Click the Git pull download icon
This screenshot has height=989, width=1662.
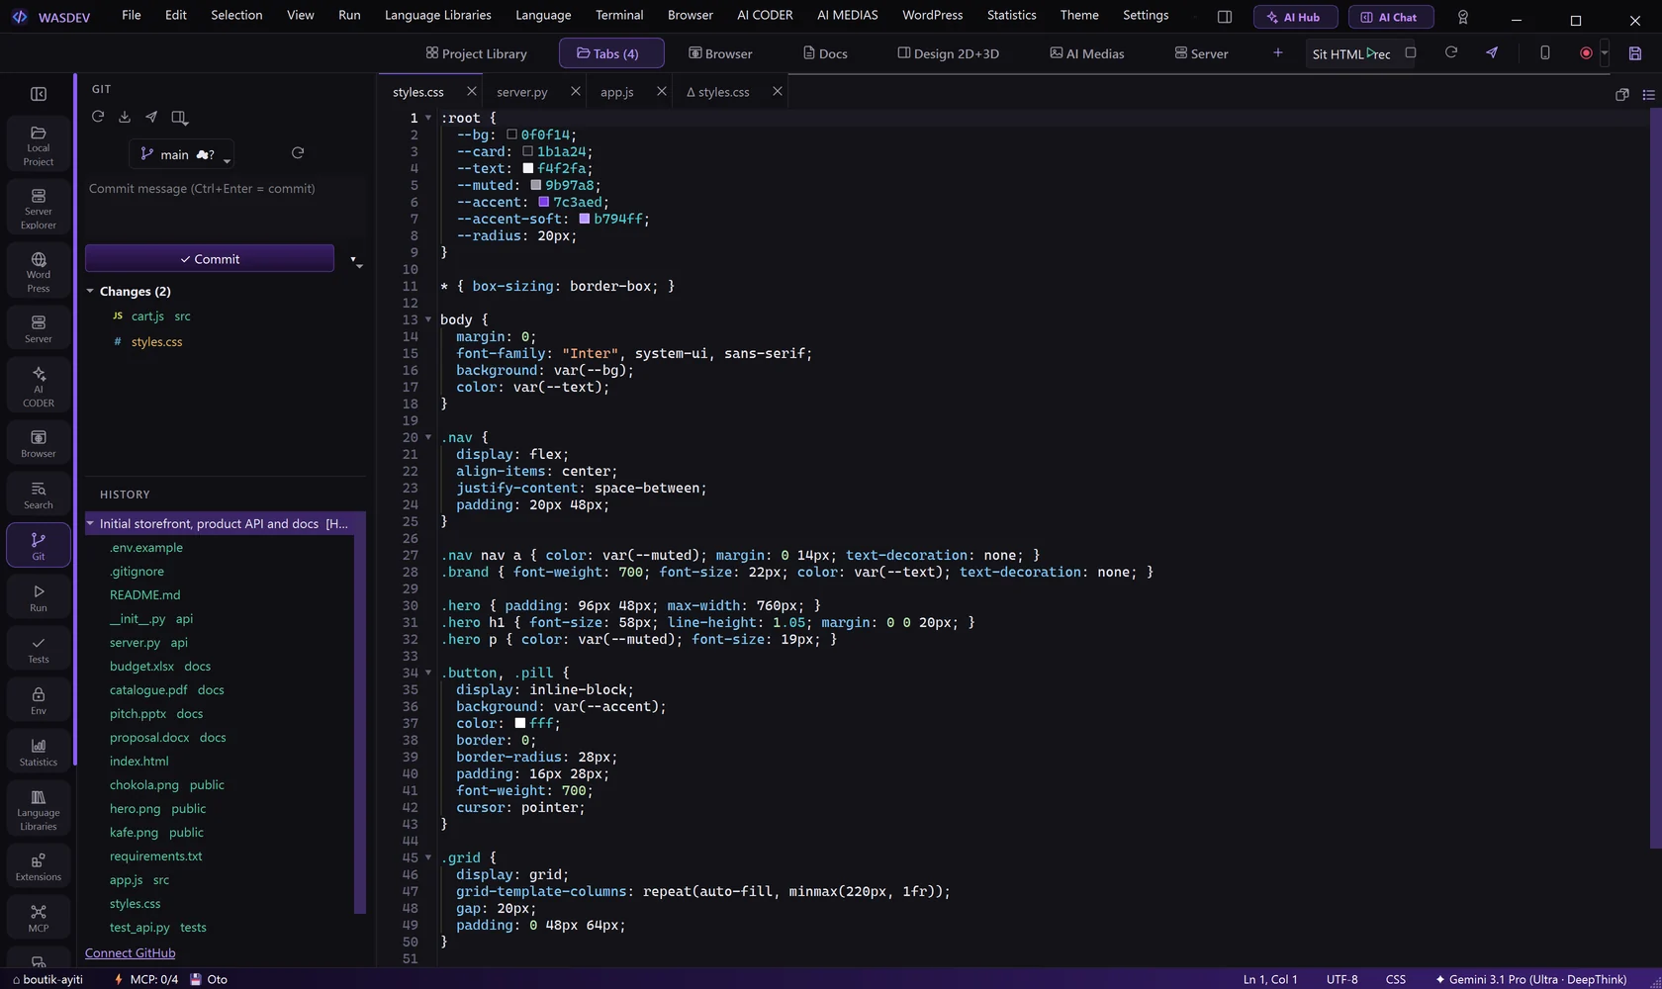click(125, 117)
